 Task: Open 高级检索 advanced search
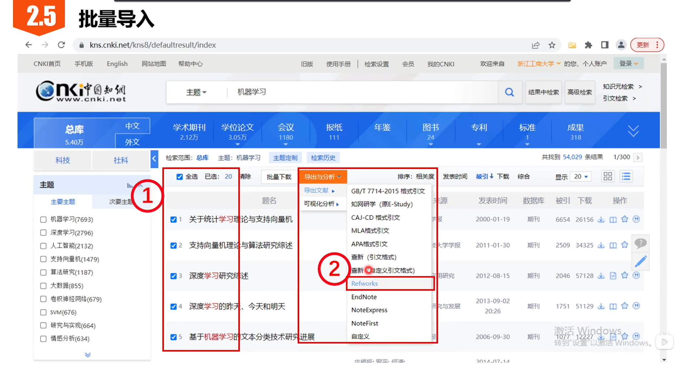[x=580, y=92]
